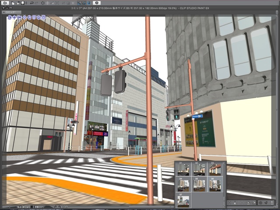Click the reset rotation launcher icon
Image resolution: width=280 pixels, height=210 pixels.
248,203
